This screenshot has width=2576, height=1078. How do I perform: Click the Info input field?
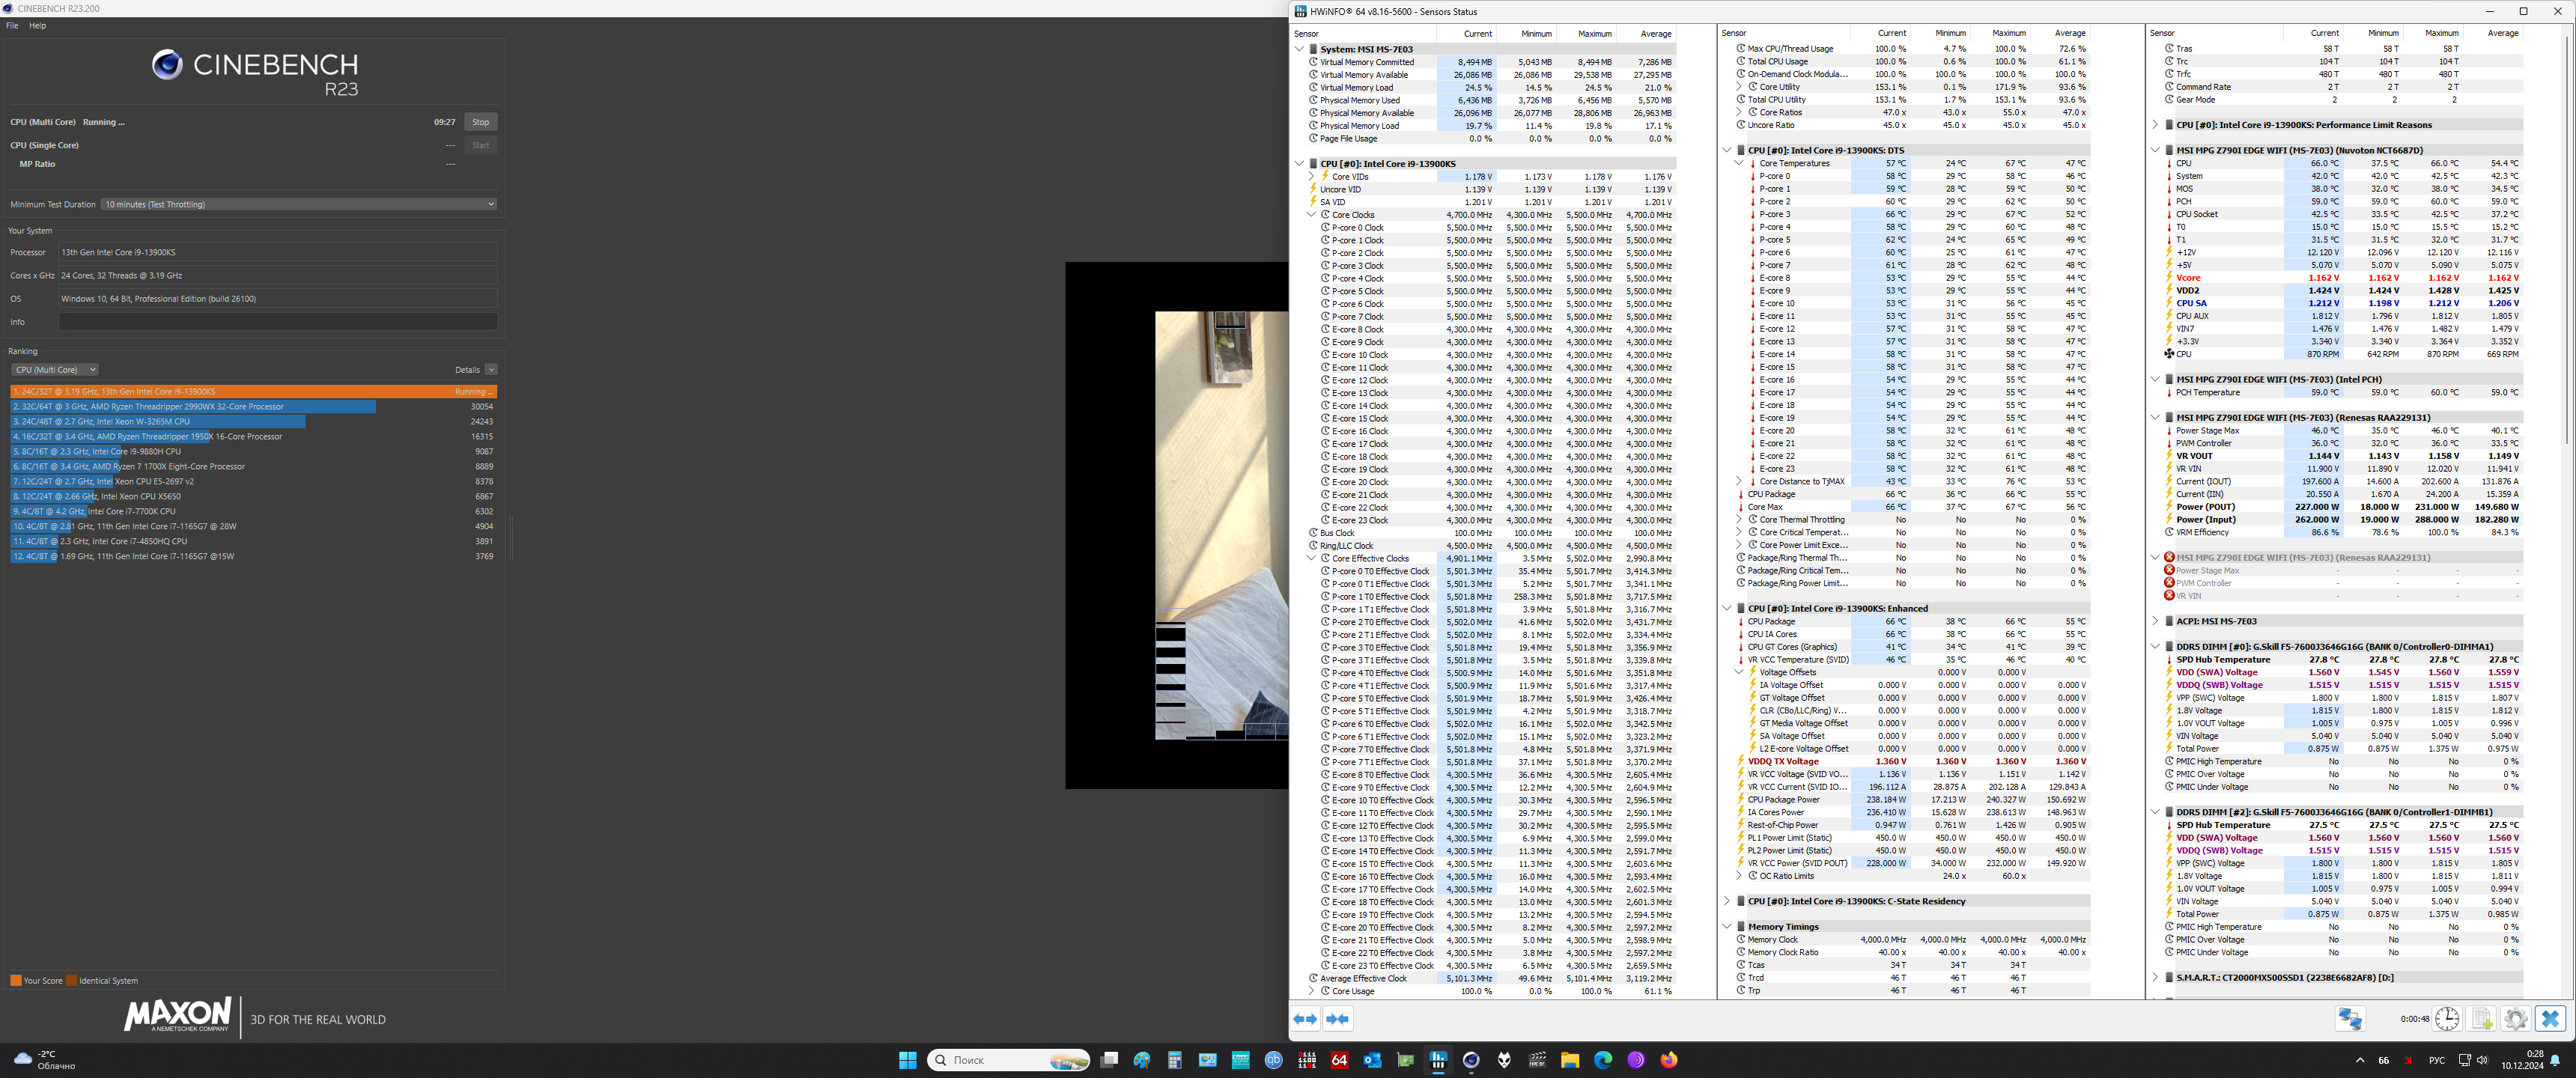[277, 322]
